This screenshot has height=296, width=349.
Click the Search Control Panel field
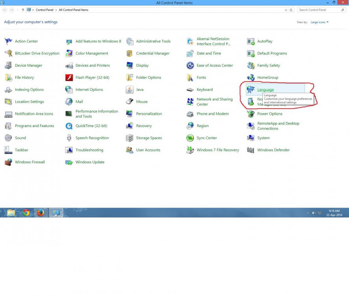click(320, 10)
